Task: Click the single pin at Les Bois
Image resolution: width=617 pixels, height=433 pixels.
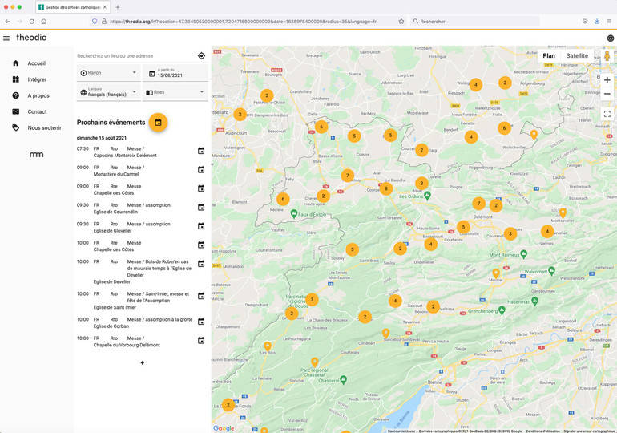Action: point(268,346)
